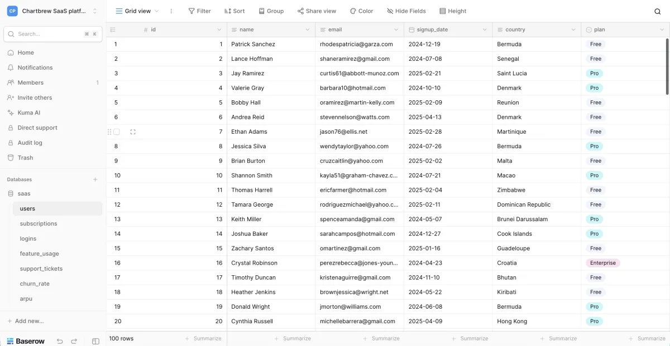Open the view options three-dot menu

coord(171,11)
